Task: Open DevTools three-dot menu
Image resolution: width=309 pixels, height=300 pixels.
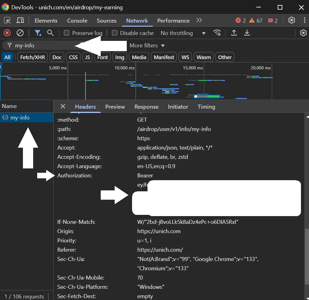Action: [x=304, y=20]
